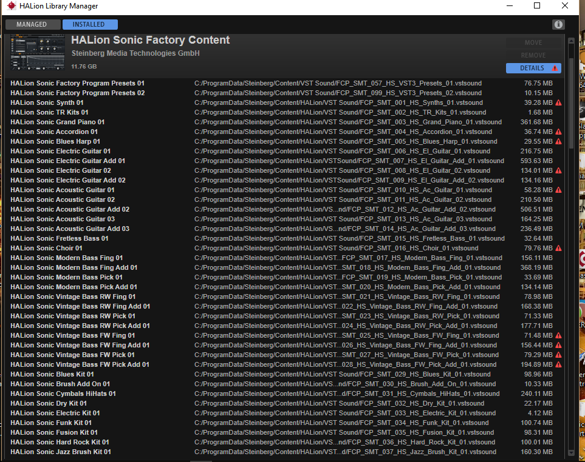Click scrollbar up arrow

tap(571, 41)
